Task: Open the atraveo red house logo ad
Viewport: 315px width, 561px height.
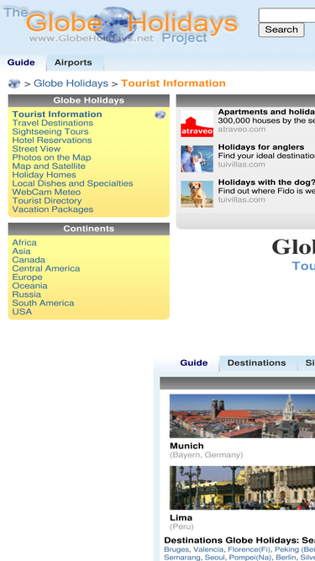Action: (197, 124)
